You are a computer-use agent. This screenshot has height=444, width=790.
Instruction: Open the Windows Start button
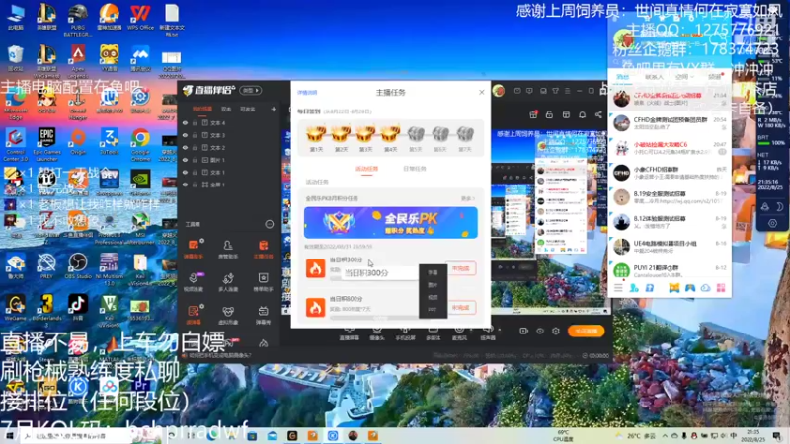9,436
